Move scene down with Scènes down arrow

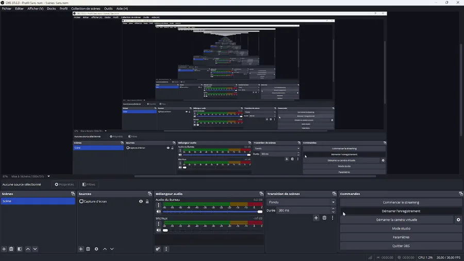(35, 249)
